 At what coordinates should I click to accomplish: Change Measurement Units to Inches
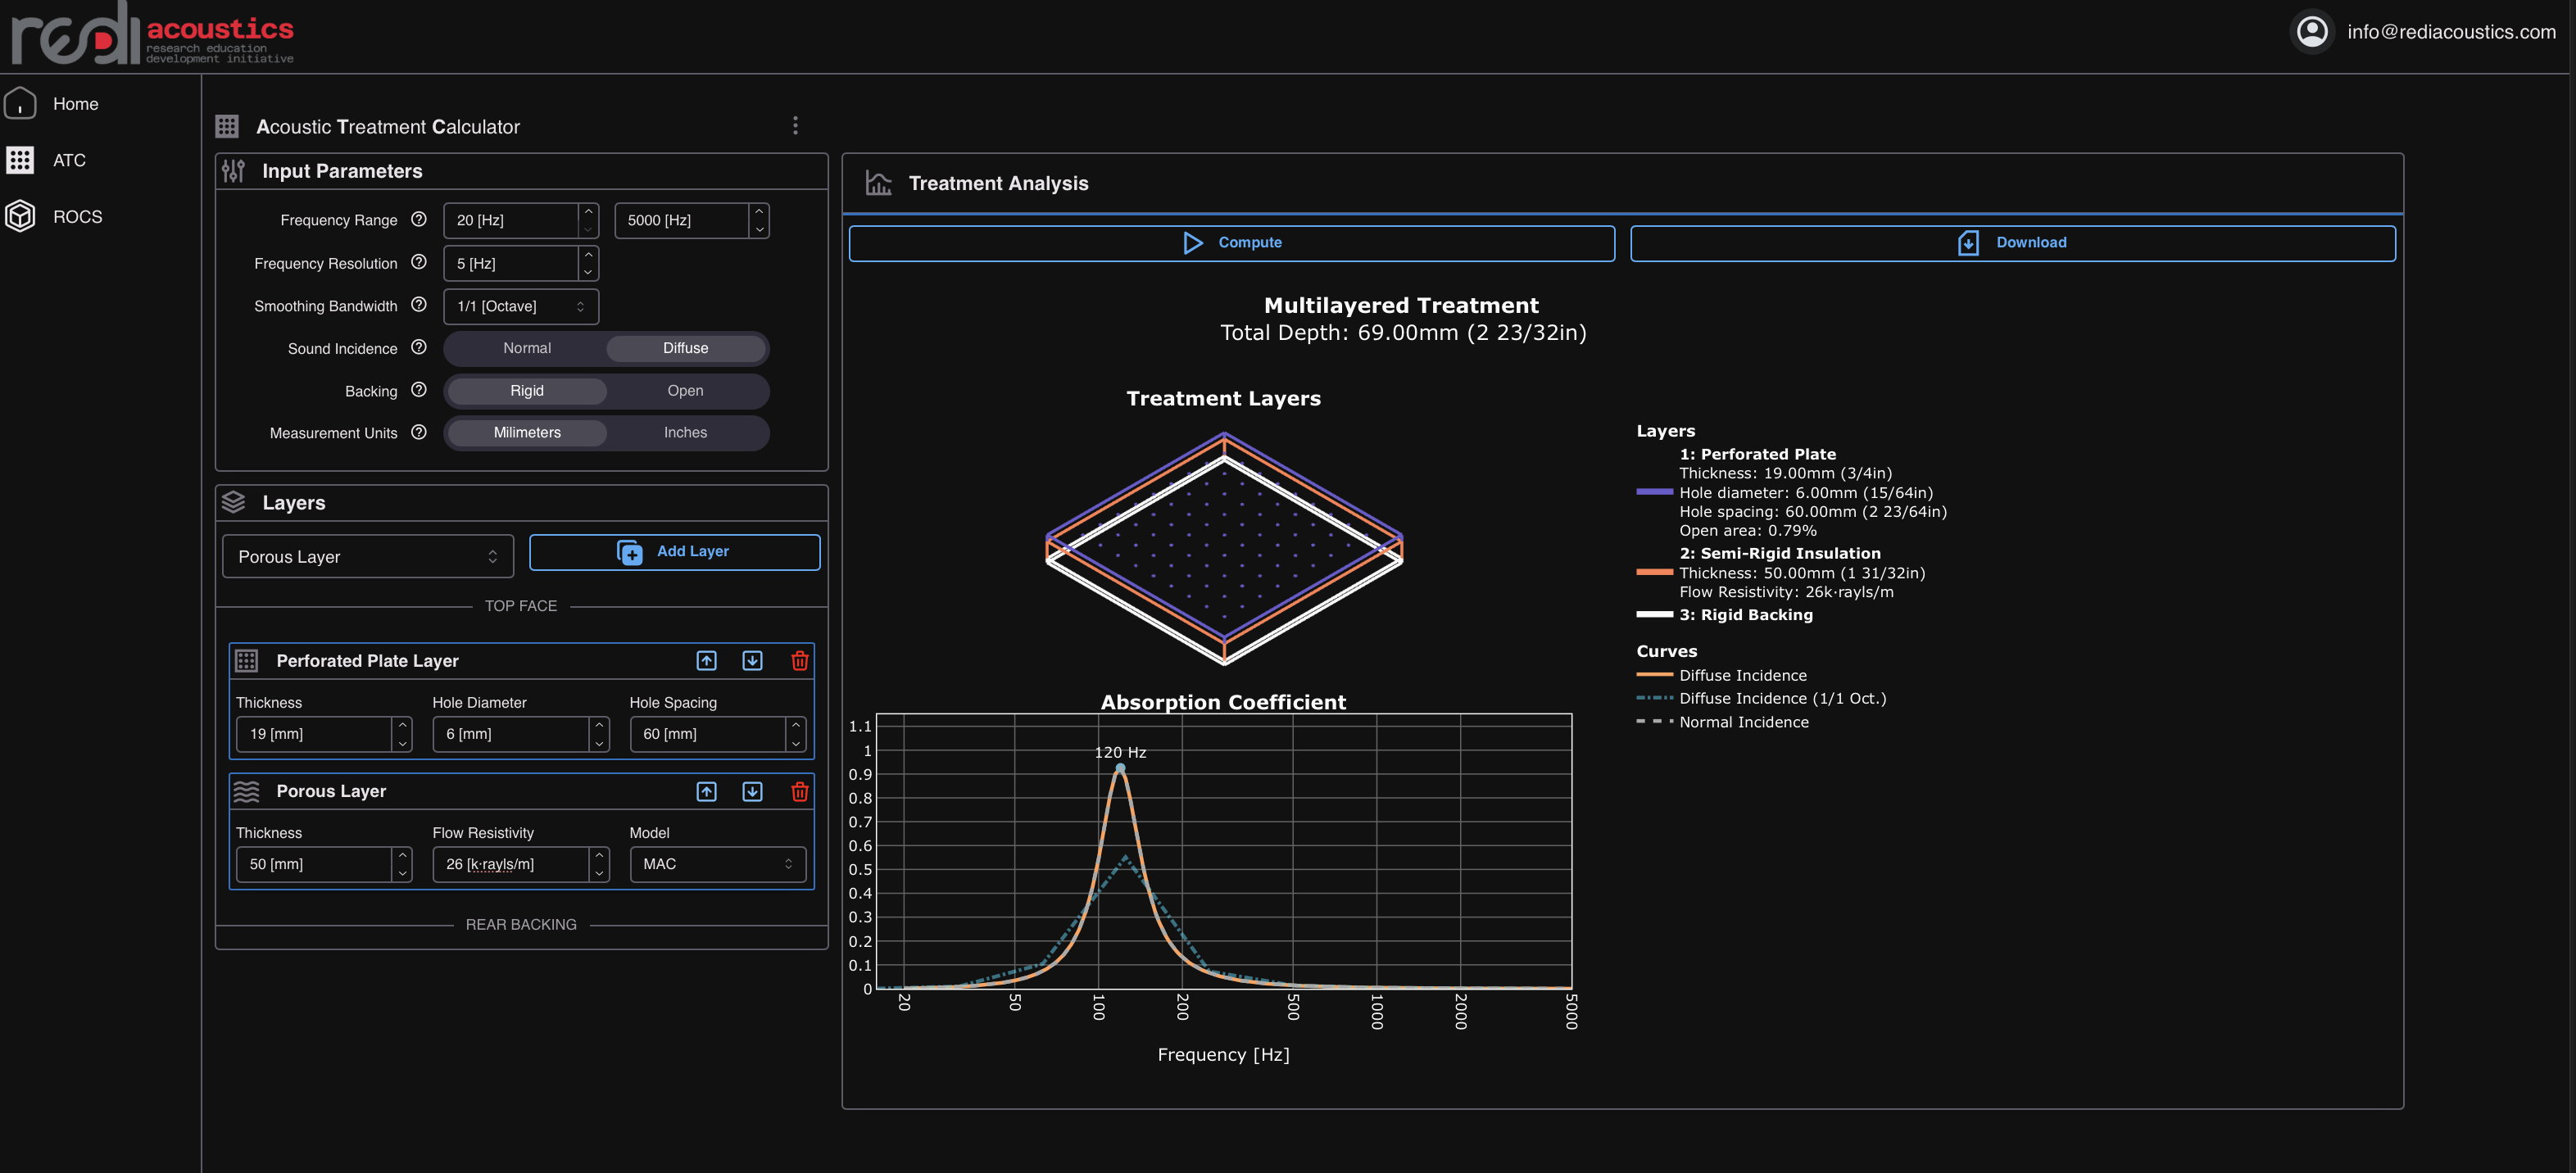pos(685,433)
